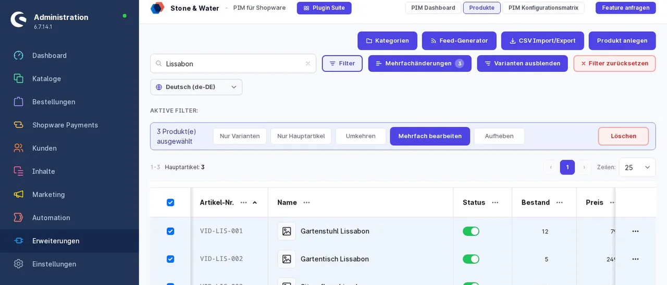Click the Plugin Suite button

pos(324,8)
